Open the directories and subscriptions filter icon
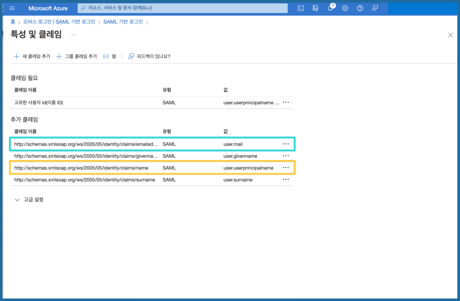This screenshot has width=460, height=301. [x=315, y=8]
